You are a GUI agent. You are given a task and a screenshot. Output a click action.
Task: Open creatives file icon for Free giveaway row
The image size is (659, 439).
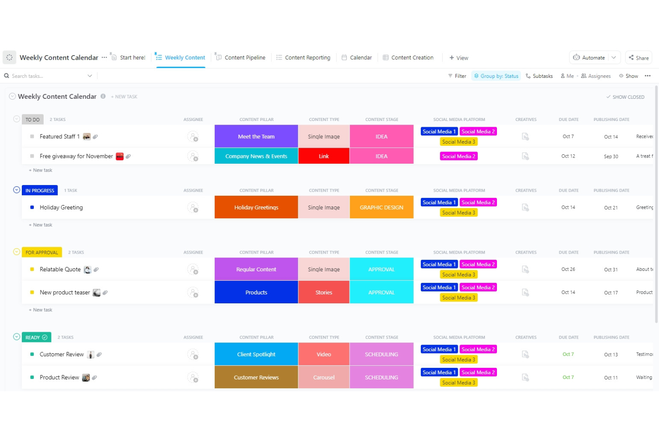click(x=525, y=156)
